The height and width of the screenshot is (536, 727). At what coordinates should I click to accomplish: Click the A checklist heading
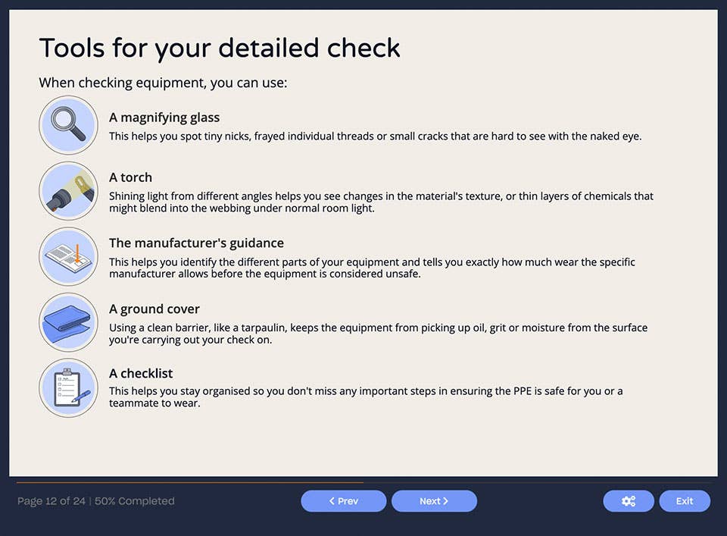coord(141,373)
